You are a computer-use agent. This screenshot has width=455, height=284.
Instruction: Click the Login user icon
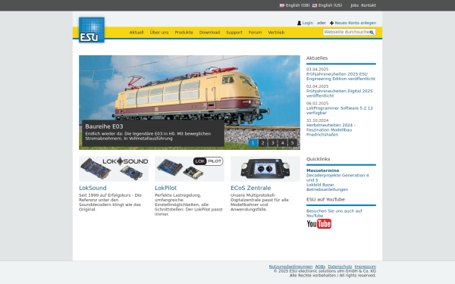[x=300, y=23]
